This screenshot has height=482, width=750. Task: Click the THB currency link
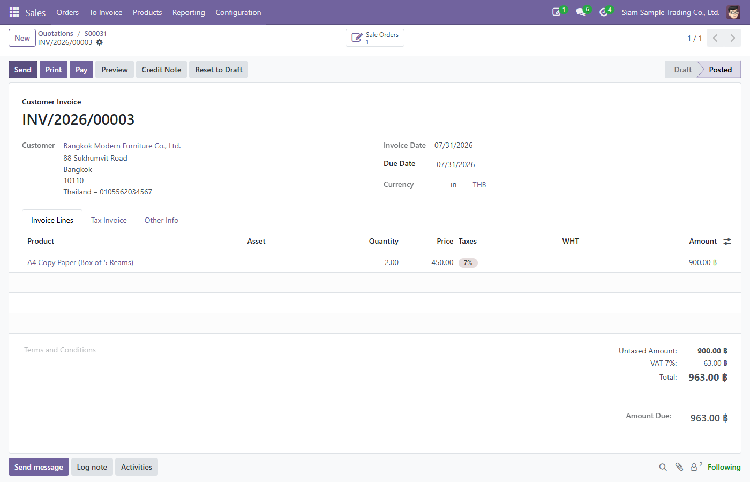[x=479, y=185]
